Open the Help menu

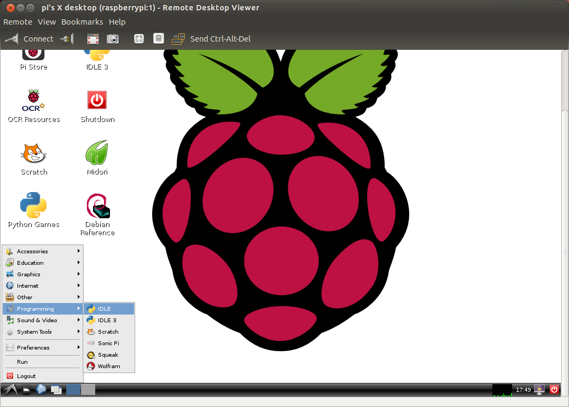(117, 22)
